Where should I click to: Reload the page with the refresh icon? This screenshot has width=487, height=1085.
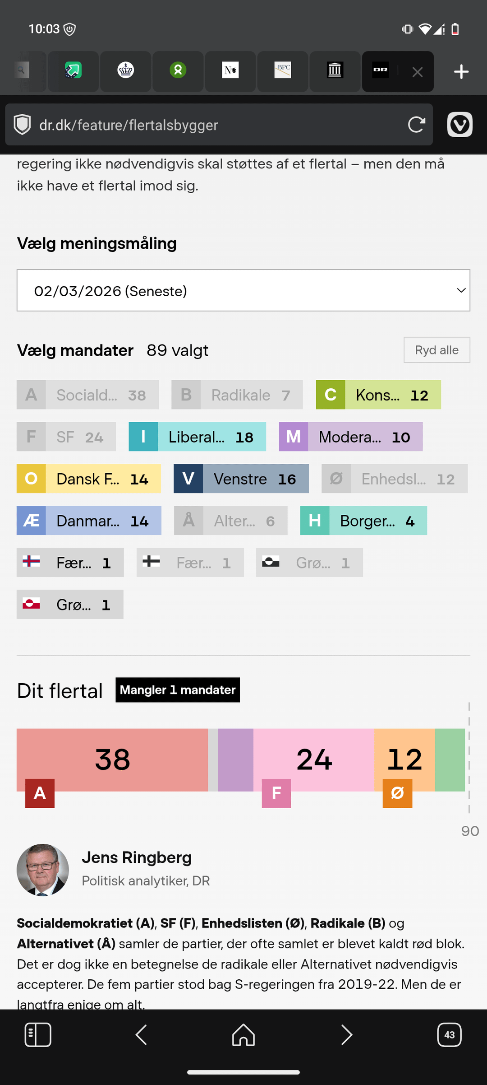pos(416,125)
